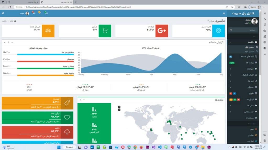
Task: Toggle the sidebar with the hamburger icon
Action: pyautogui.click(x=224, y=13)
